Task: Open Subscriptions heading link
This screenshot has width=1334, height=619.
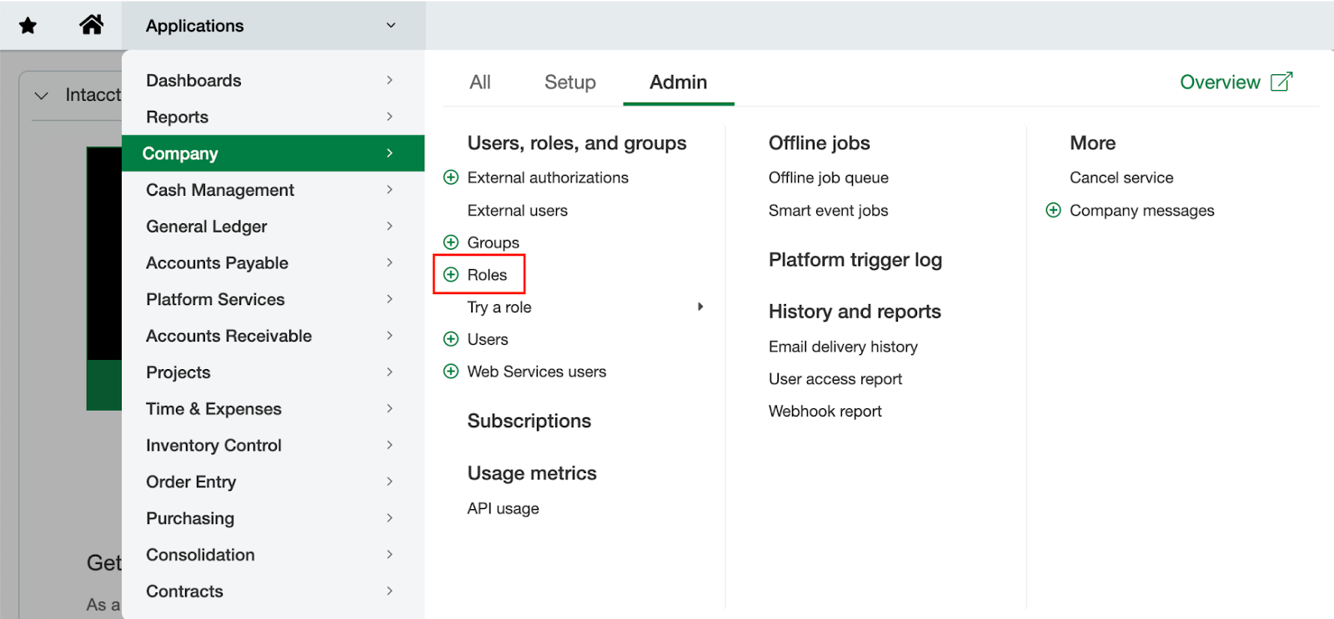Action: [529, 421]
